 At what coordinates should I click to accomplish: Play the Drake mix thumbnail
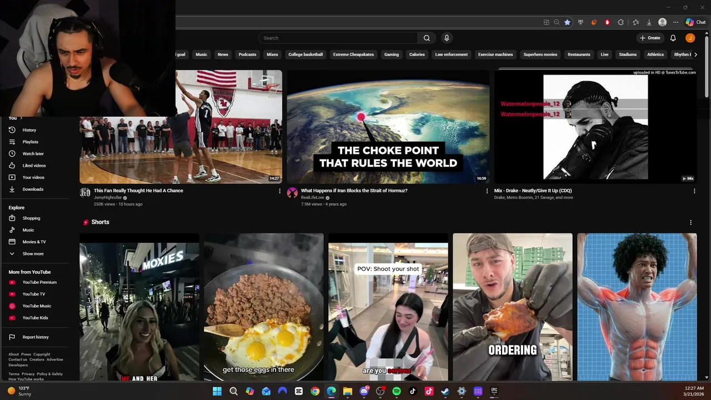pyautogui.click(x=595, y=127)
